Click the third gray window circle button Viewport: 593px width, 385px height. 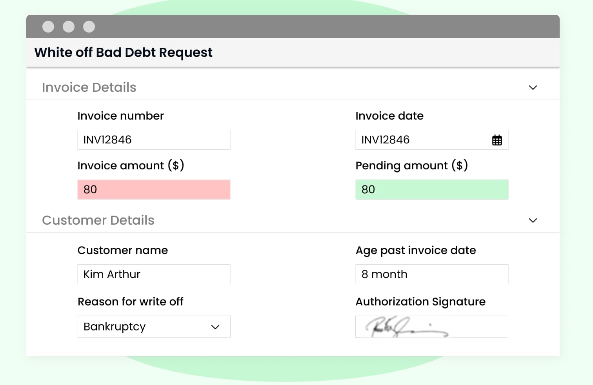pyautogui.click(x=89, y=27)
